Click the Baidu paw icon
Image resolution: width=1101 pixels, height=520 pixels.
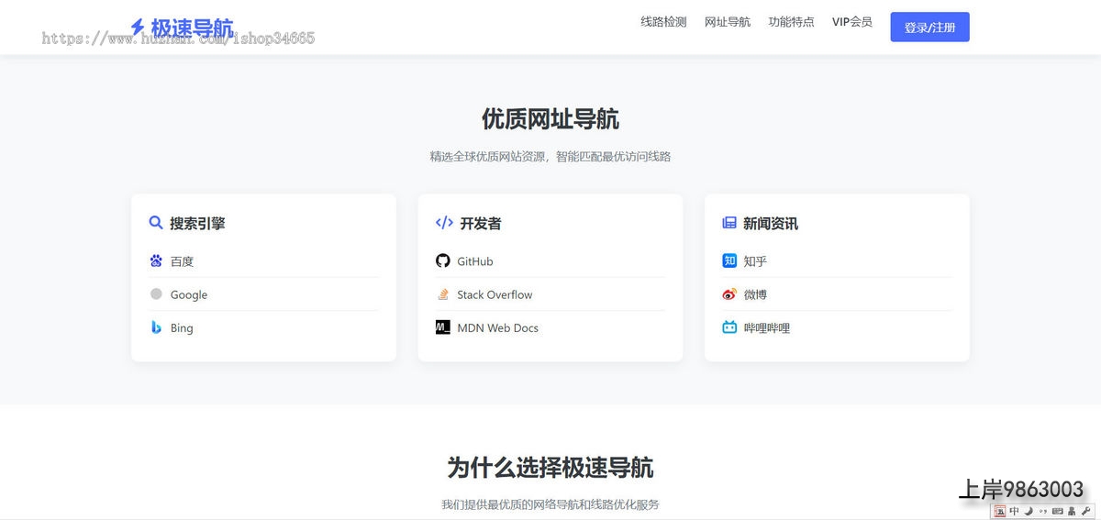tap(156, 261)
